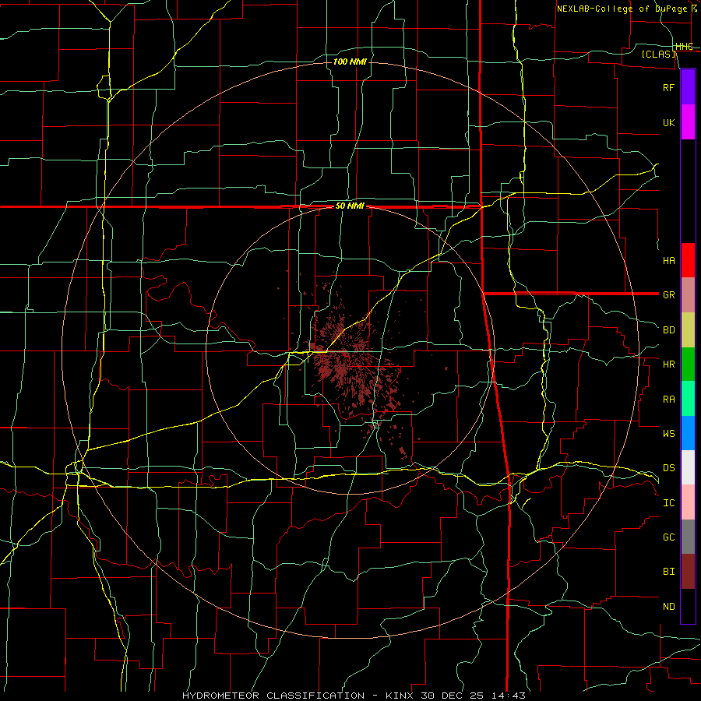Click the 100 NMI range ring label
The width and height of the screenshot is (701, 701).
click(x=350, y=62)
